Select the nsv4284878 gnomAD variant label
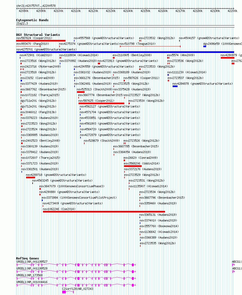Screen dimensions: 242x295 point(203,84)
